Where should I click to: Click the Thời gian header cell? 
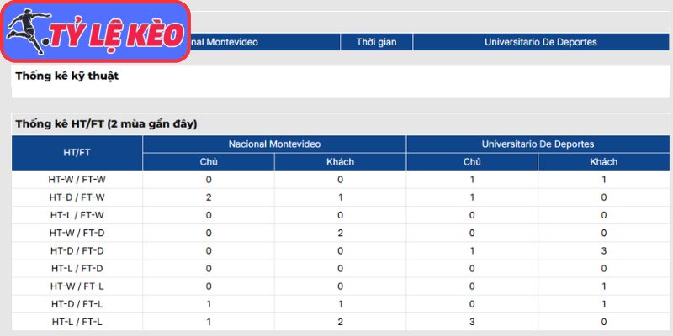tap(376, 42)
